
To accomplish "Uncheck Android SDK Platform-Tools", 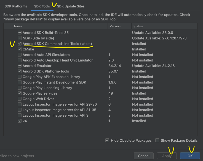I will (20, 71).
